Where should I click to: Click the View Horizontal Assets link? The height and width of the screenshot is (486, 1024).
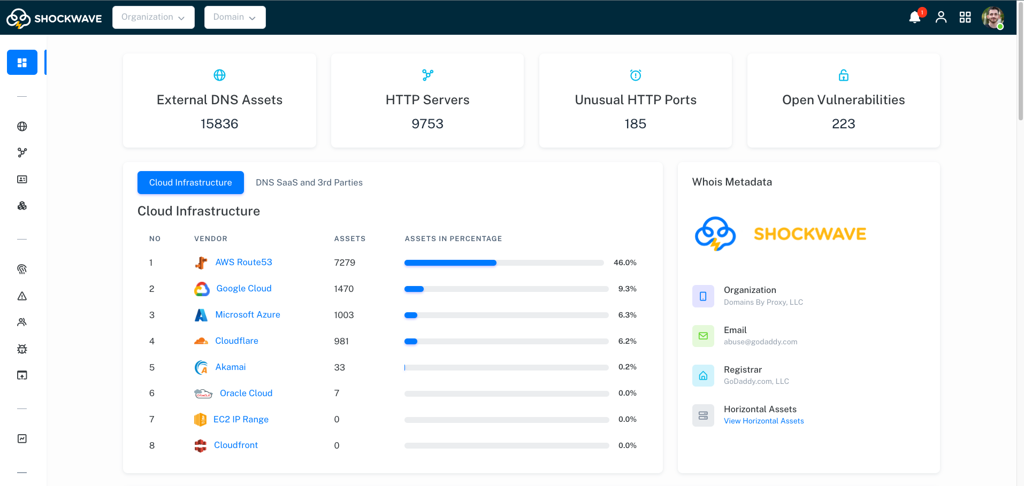click(763, 421)
